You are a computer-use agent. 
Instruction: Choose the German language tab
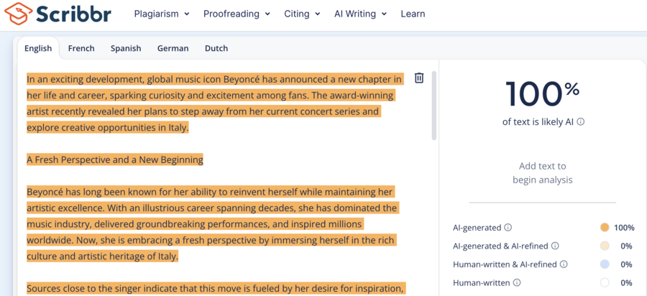point(173,48)
